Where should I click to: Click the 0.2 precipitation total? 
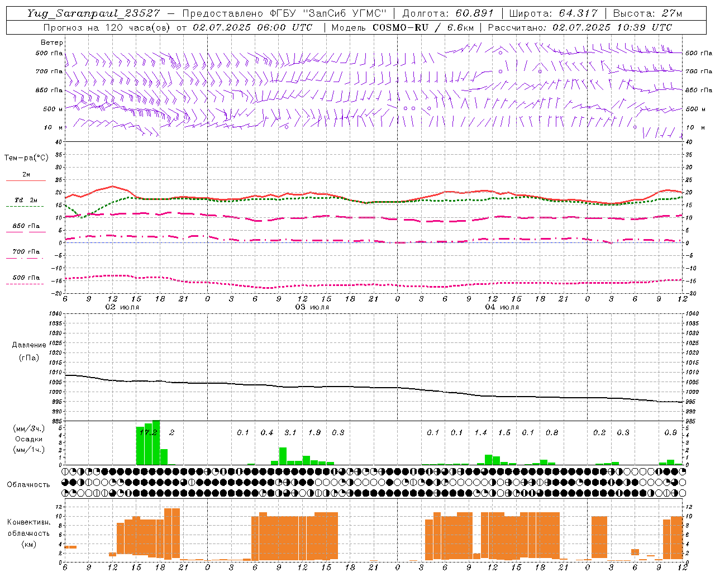pyautogui.click(x=599, y=432)
